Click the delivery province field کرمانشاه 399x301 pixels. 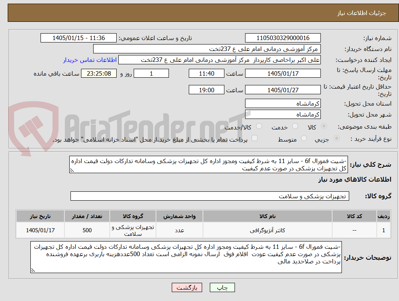[283, 104]
